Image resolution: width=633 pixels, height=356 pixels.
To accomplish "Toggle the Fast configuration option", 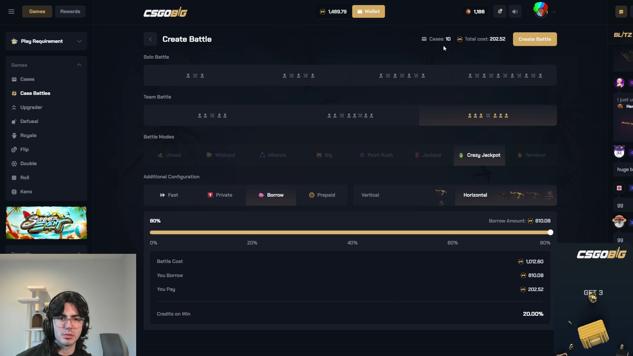I will pyautogui.click(x=169, y=195).
